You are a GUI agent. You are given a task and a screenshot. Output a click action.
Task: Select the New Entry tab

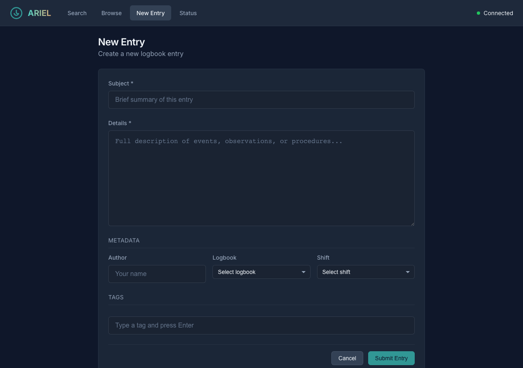tap(150, 13)
